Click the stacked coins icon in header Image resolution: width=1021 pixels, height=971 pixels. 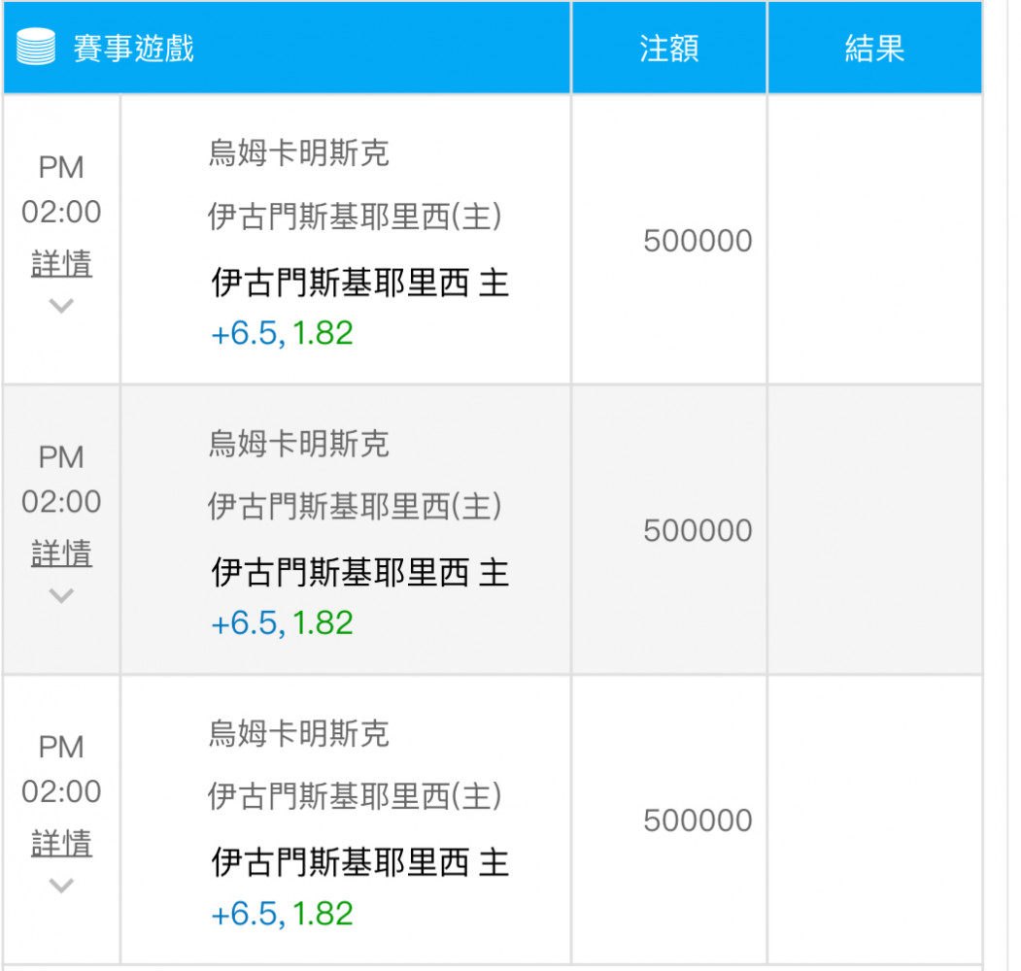click(36, 47)
